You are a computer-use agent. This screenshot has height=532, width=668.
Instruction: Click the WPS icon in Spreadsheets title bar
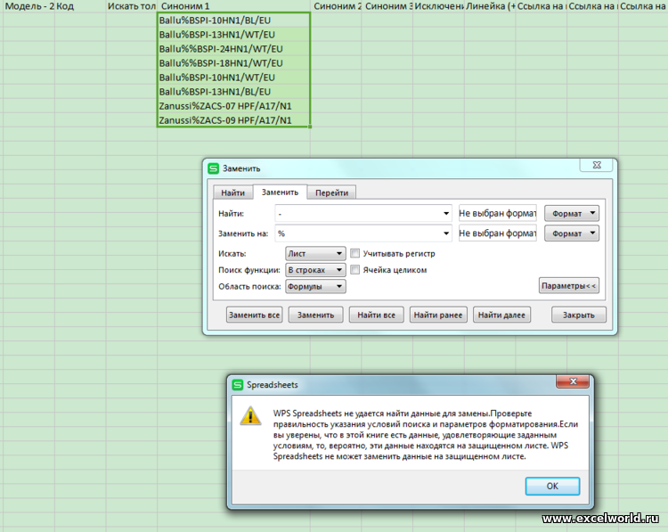pos(237,385)
